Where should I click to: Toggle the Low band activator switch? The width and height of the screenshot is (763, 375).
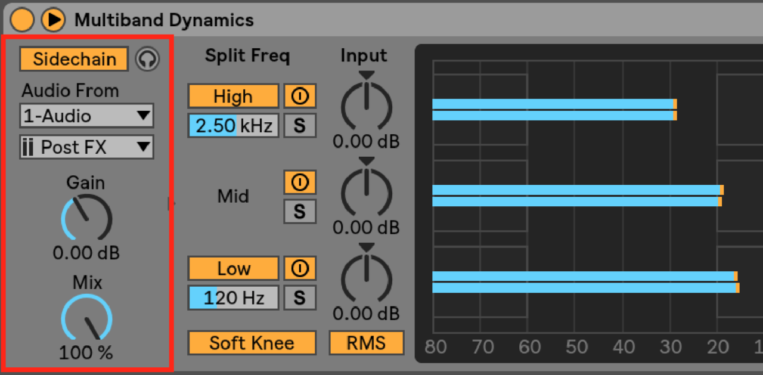(300, 268)
